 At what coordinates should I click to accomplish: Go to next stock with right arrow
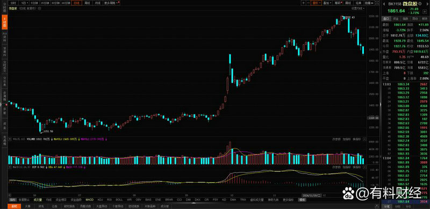pyautogui.click(x=427, y=4)
